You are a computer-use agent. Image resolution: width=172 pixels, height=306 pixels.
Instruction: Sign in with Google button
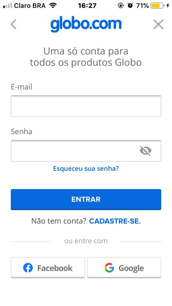click(124, 267)
